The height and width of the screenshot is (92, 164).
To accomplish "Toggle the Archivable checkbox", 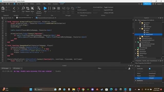I will point(150,69).
